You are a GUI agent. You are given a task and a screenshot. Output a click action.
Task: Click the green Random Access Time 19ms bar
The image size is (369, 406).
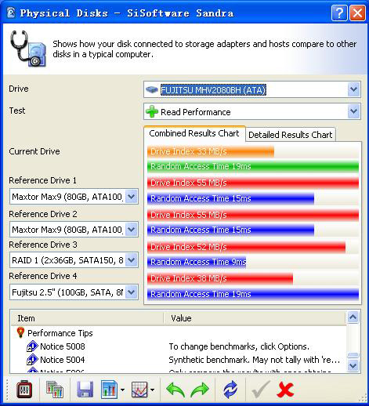pos(253,166)
